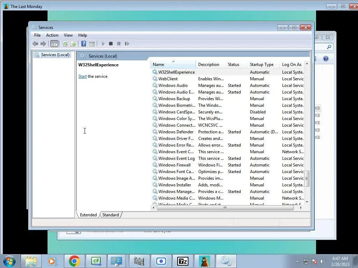This screenshot has width=358, height=268.
Task: Click the Refresh toolbar icon
Action: pos(65,44)
